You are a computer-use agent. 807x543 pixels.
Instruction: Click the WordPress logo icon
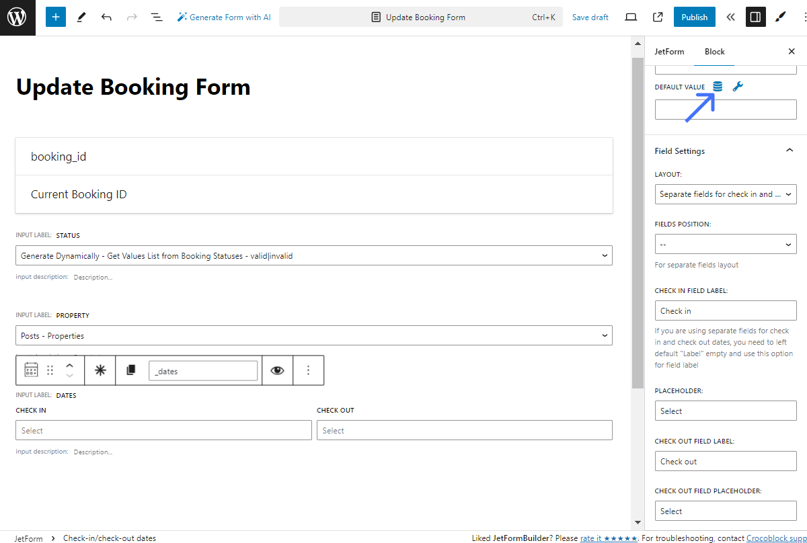tap(17, 17)
